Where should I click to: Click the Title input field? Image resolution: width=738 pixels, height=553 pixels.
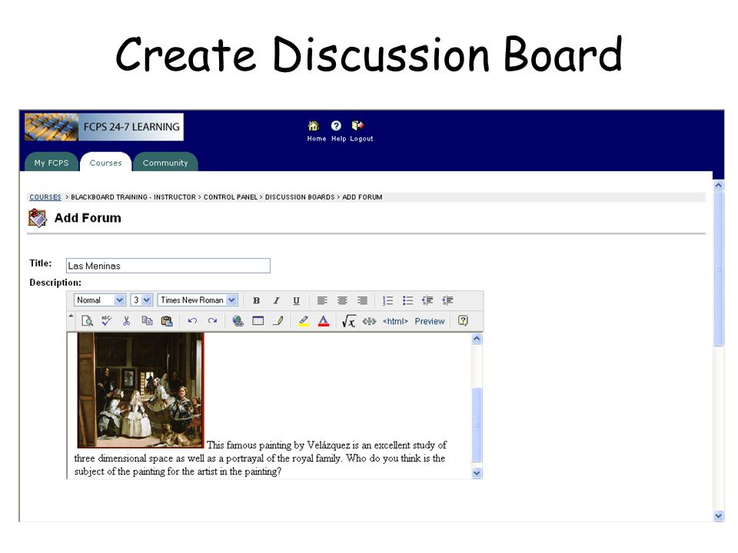tap(168, 266)
